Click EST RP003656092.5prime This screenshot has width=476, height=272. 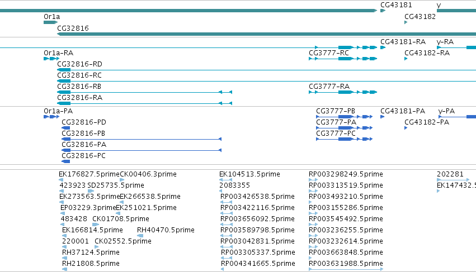pos(257,219)
